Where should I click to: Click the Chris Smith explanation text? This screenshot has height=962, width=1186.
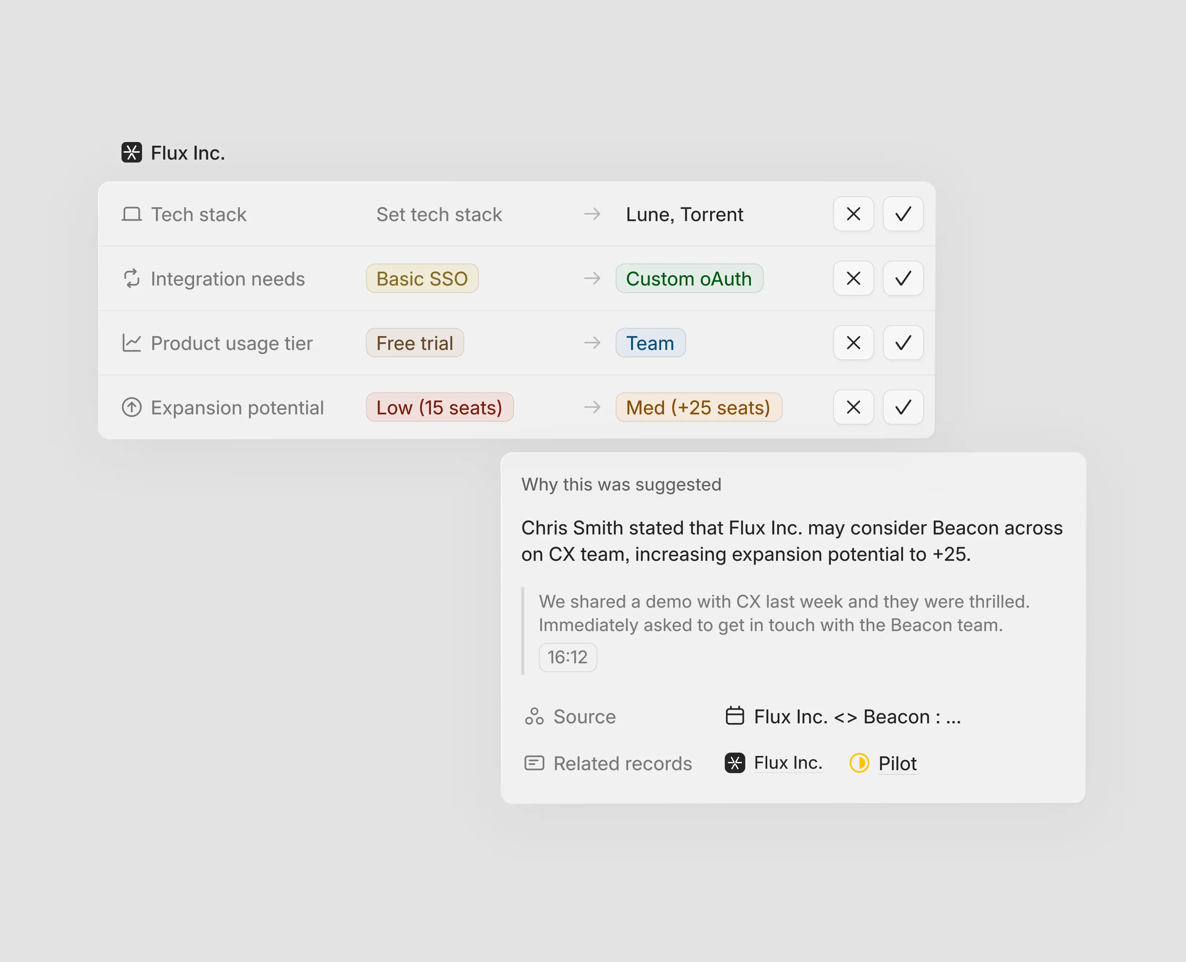(792, 541)
